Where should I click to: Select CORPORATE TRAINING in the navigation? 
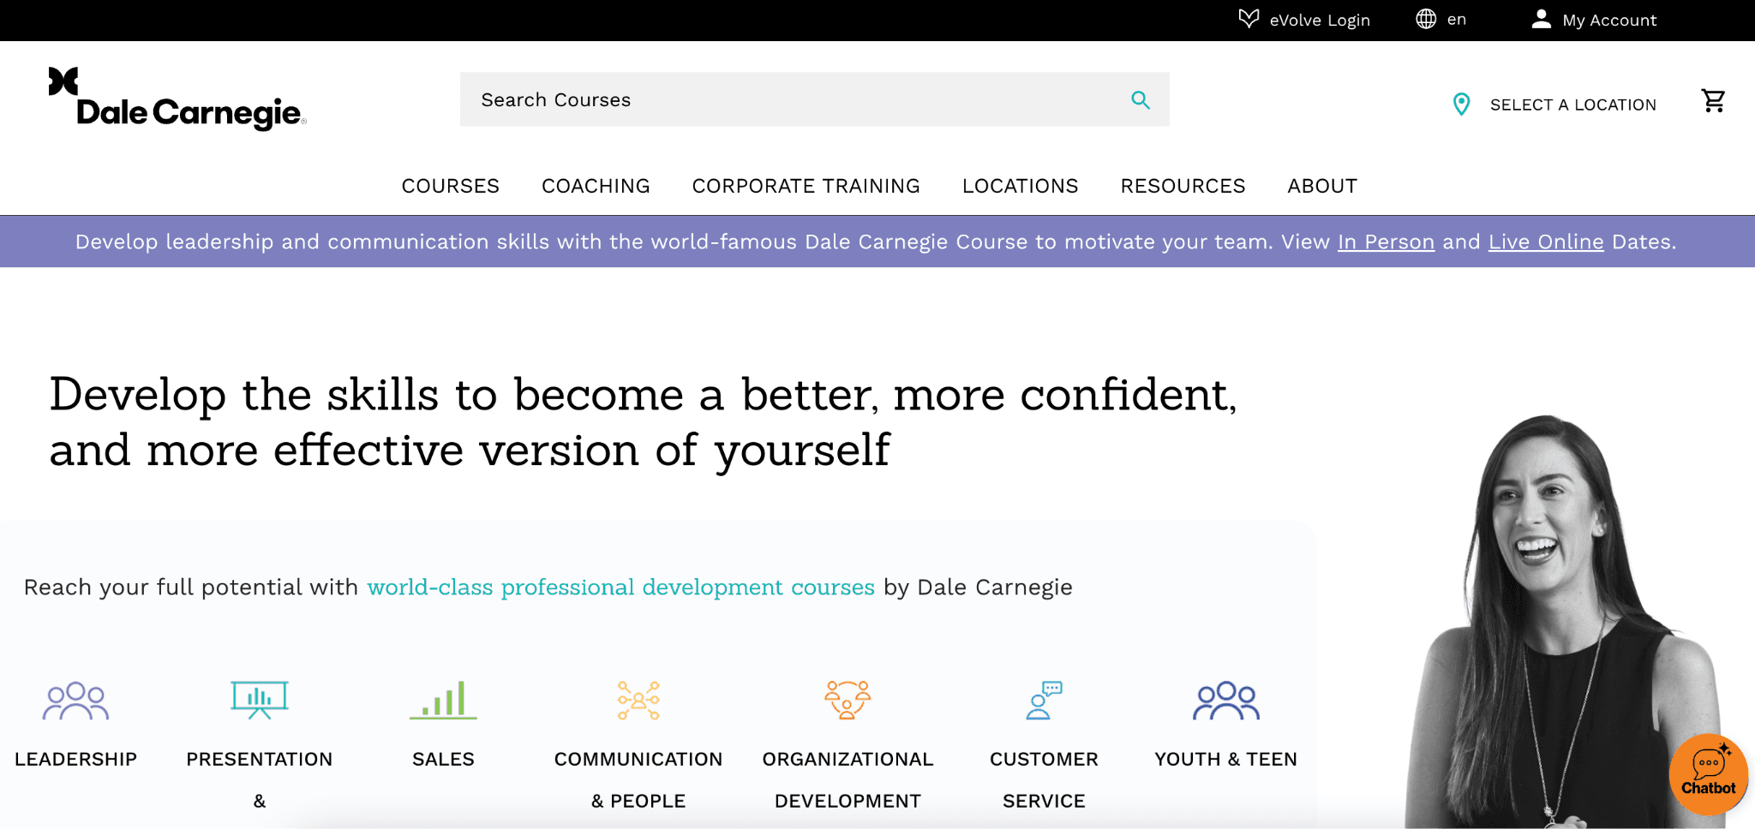coord(806,186)
